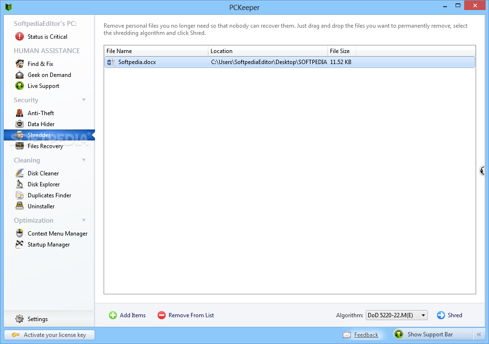The width and height of the screenshot is (489, 344).
Task: Select Anti-Theft in Security
Action: coord(41,113)
